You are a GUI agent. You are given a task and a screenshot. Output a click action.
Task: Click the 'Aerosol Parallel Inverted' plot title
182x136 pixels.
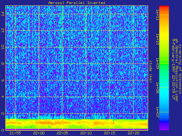coord(77,3)
